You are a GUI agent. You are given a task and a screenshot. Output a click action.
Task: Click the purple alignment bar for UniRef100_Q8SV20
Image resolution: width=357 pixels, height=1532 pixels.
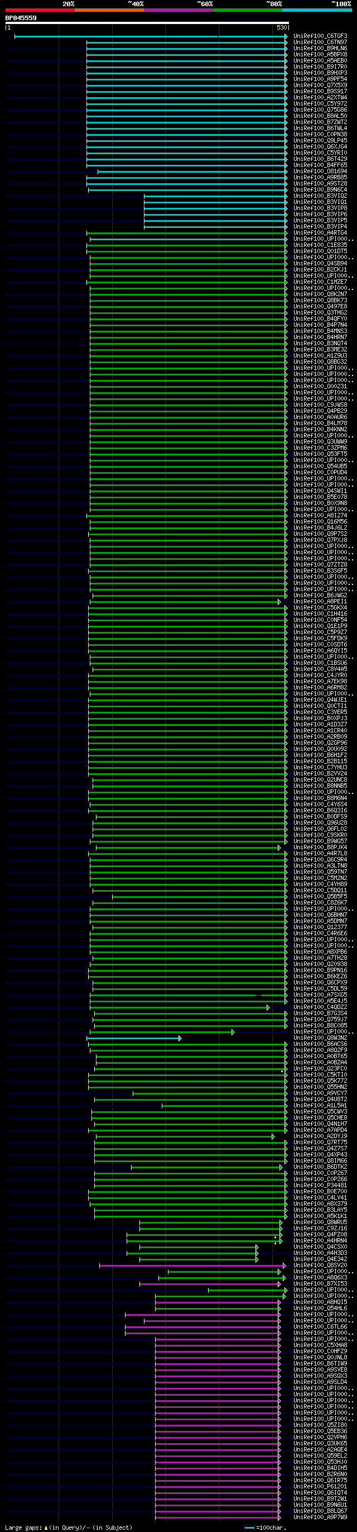click(192, 1265)
